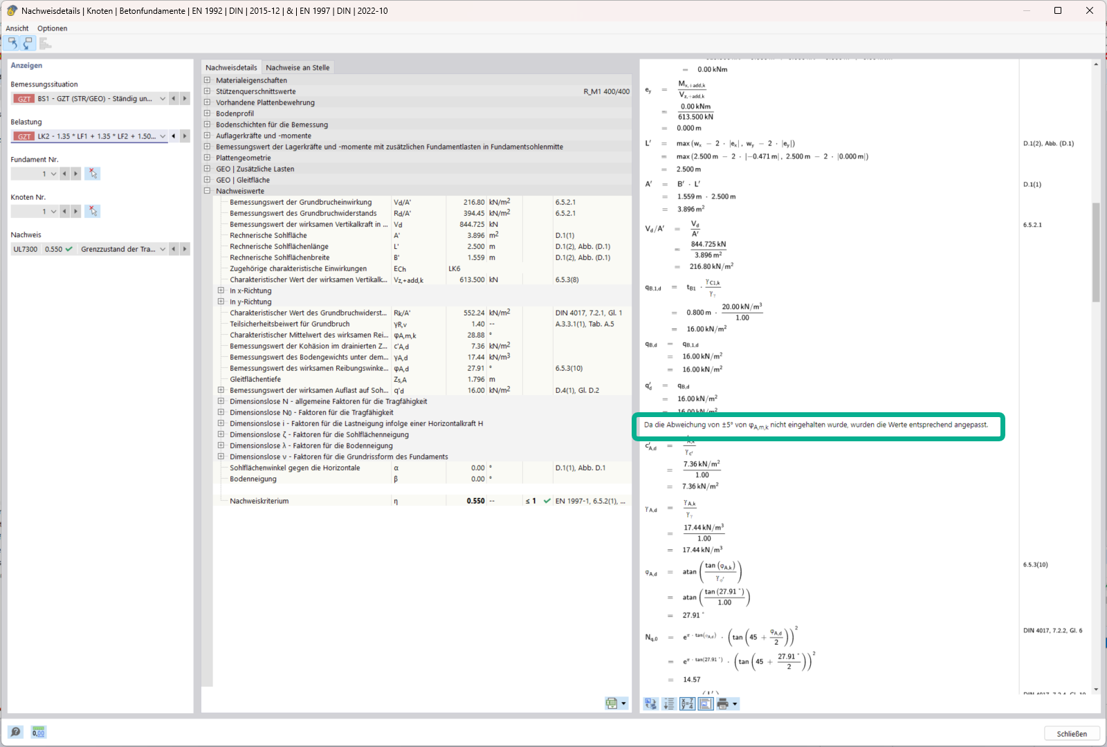The height and width of the screenshot is (747, 1107).
Task: Expand GEO | Gleitfläche row
Action: tap(207, 180)
